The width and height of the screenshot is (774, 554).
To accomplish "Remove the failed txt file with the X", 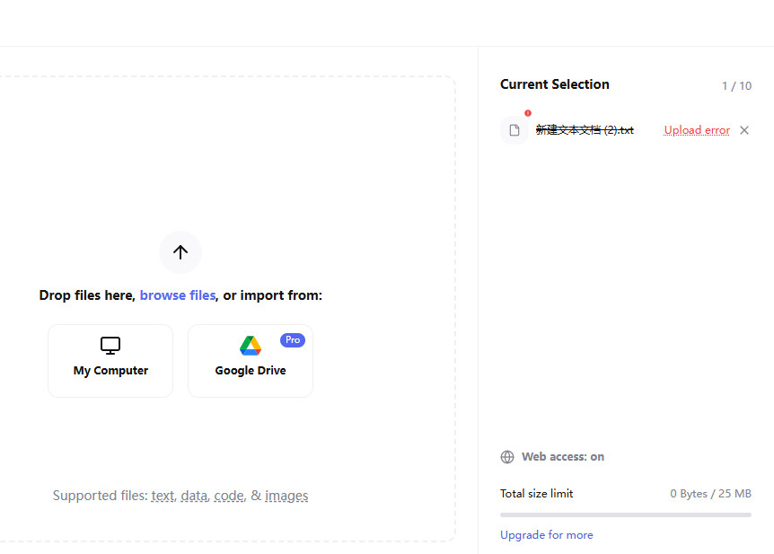I will pos(743,130).
